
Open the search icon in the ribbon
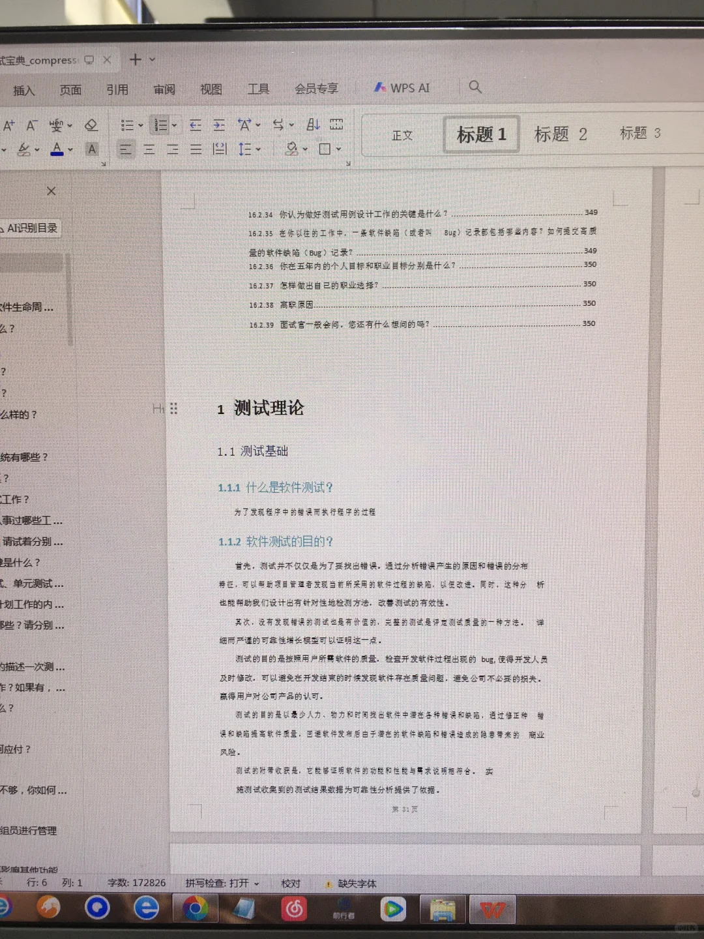pyautogui.click(x=476, y=87)
